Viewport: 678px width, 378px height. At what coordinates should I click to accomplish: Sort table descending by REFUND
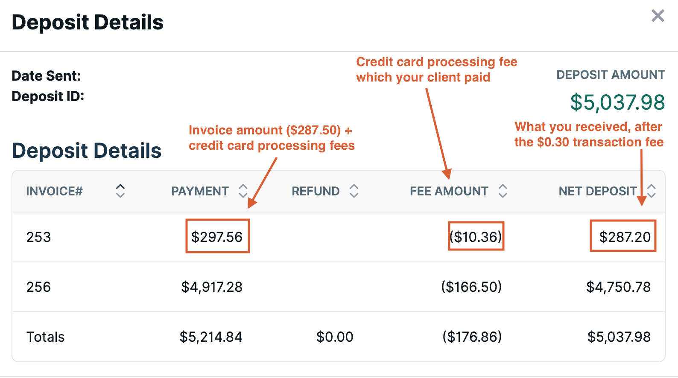click(x=354, y=195)
